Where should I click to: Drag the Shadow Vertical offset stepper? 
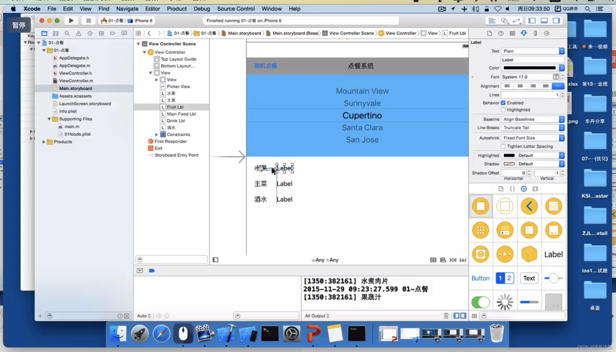[x=562, y=173]
